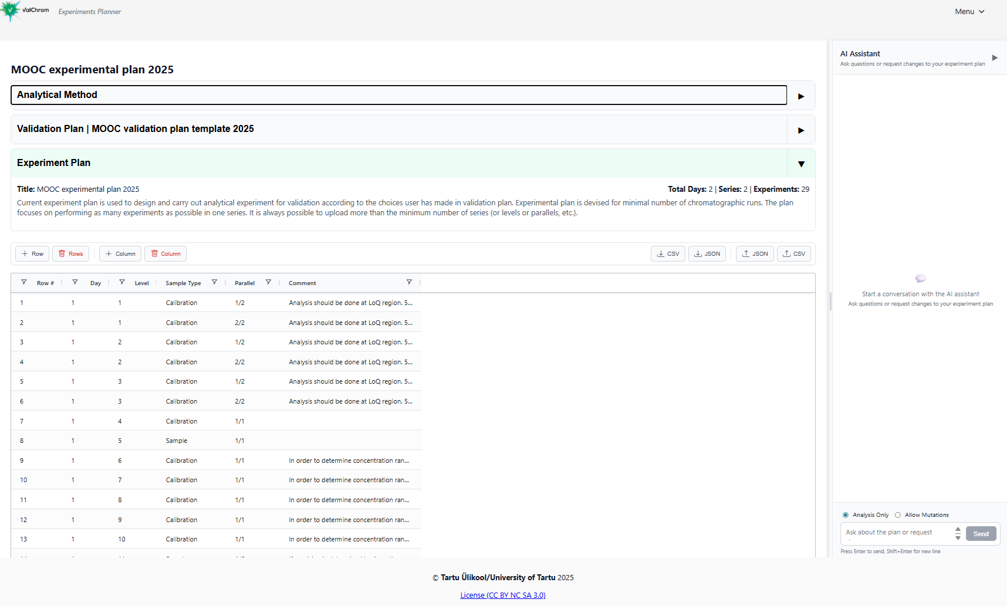Open the License (CC BY NC SA 3.0) link
Viewport: 1007px width, 606px height.
502,594
